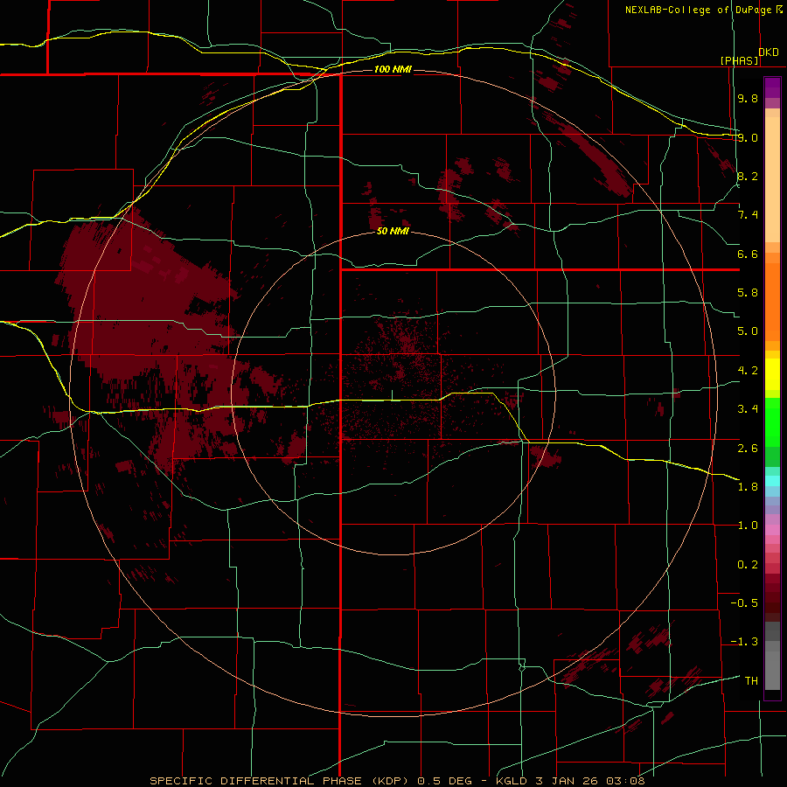Viewport: 787px width, 787px height.
Task: Select the peach swatch near 8.2
Action: 772,179
